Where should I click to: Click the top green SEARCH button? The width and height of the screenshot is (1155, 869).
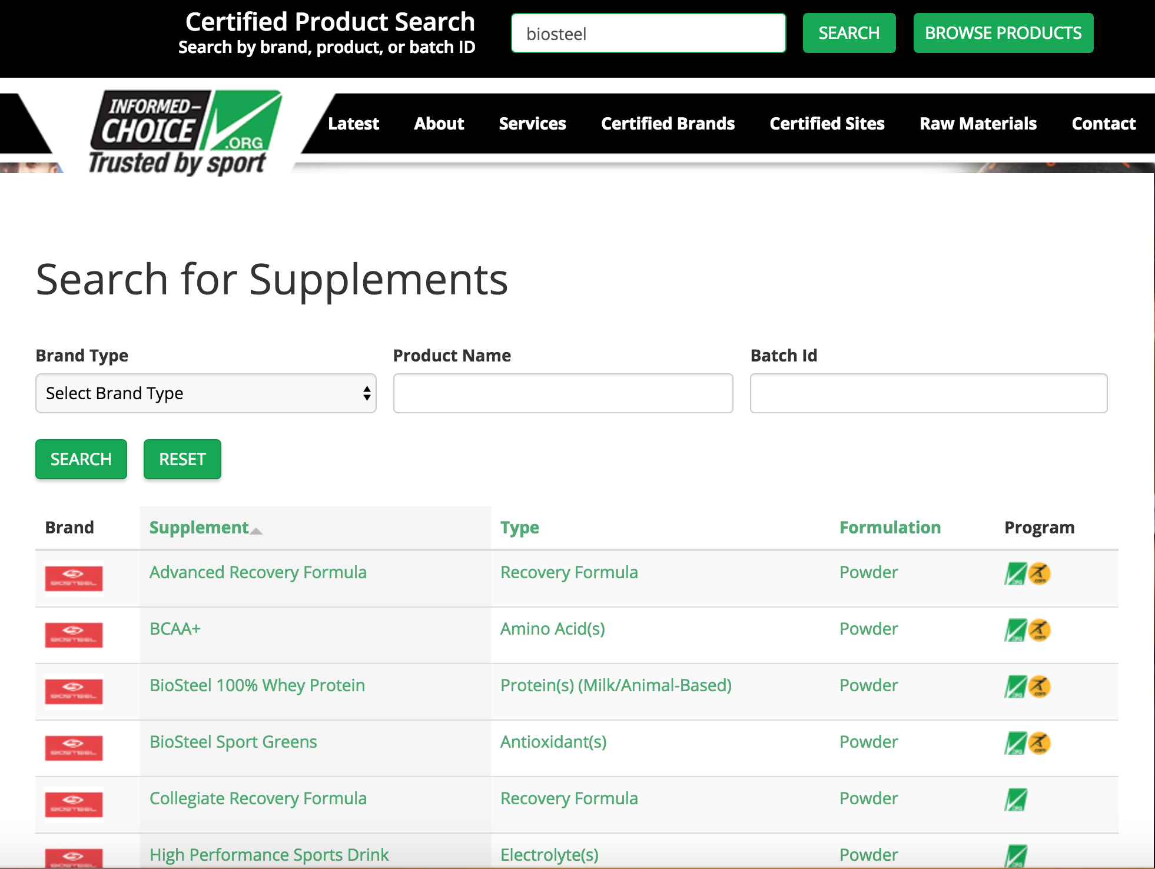pos(849,33)
